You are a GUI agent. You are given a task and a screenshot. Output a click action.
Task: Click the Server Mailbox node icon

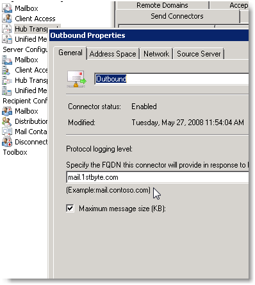7,60
